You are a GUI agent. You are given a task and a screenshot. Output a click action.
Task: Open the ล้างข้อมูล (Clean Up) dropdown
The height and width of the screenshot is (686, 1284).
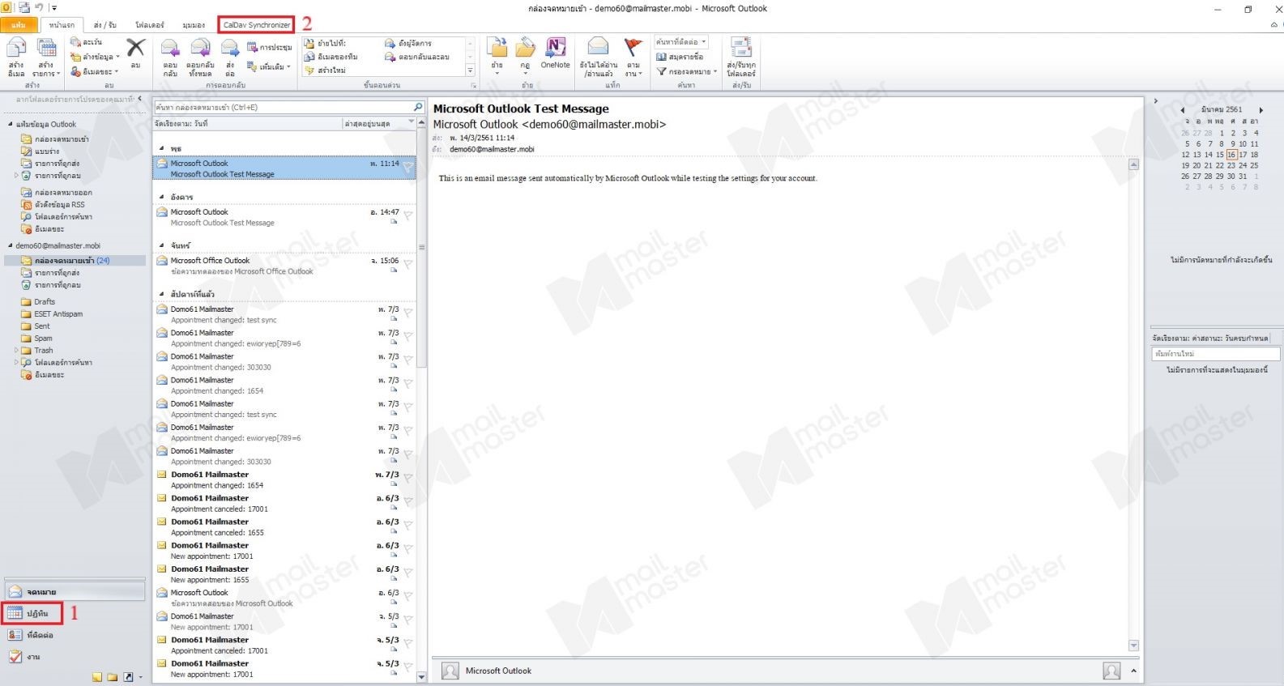click(x=96, y=57)
